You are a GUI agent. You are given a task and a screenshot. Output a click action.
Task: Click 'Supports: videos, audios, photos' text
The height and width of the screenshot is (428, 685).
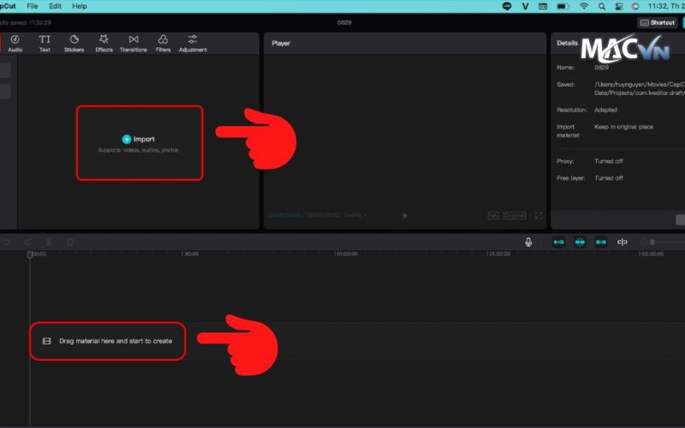138,151
